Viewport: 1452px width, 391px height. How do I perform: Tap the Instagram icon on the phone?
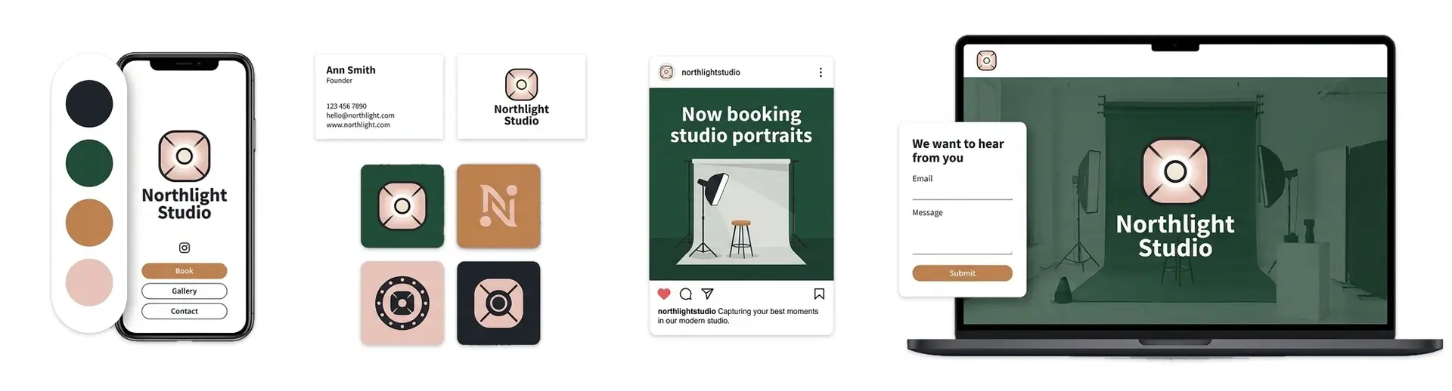pos(185,248)
